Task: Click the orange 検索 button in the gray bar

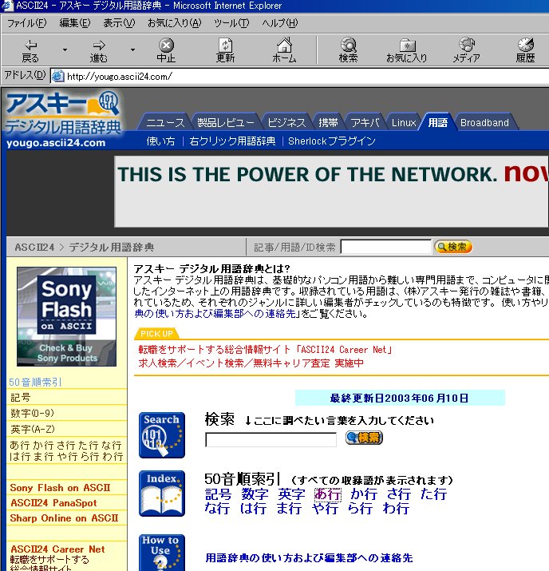Action: (453, 247)
